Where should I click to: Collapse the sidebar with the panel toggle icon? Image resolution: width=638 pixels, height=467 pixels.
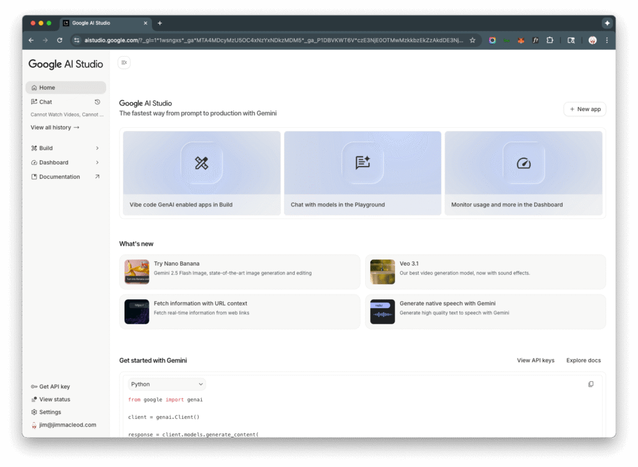tap(124, 62)
